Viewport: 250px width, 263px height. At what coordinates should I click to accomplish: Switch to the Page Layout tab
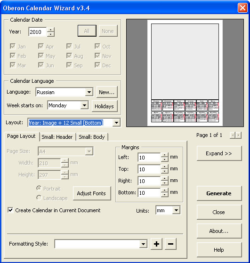(21, 136)
